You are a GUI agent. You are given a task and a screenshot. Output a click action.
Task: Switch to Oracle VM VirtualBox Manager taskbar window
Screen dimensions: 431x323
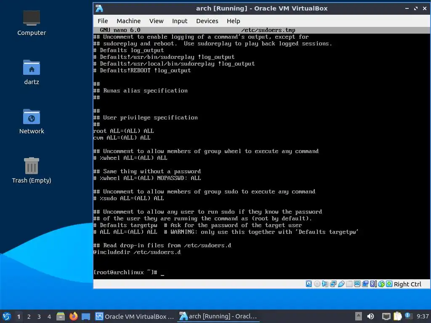point(135,316)
